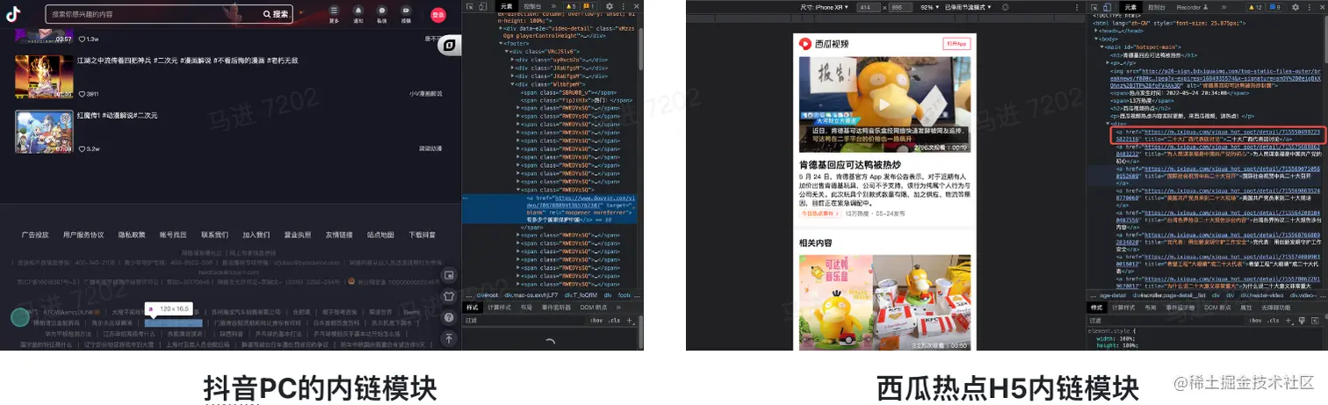The width and height of the screenshot is (1328, 405).
Task: Open the 站点地图 footer link
Action: (380, 235)
